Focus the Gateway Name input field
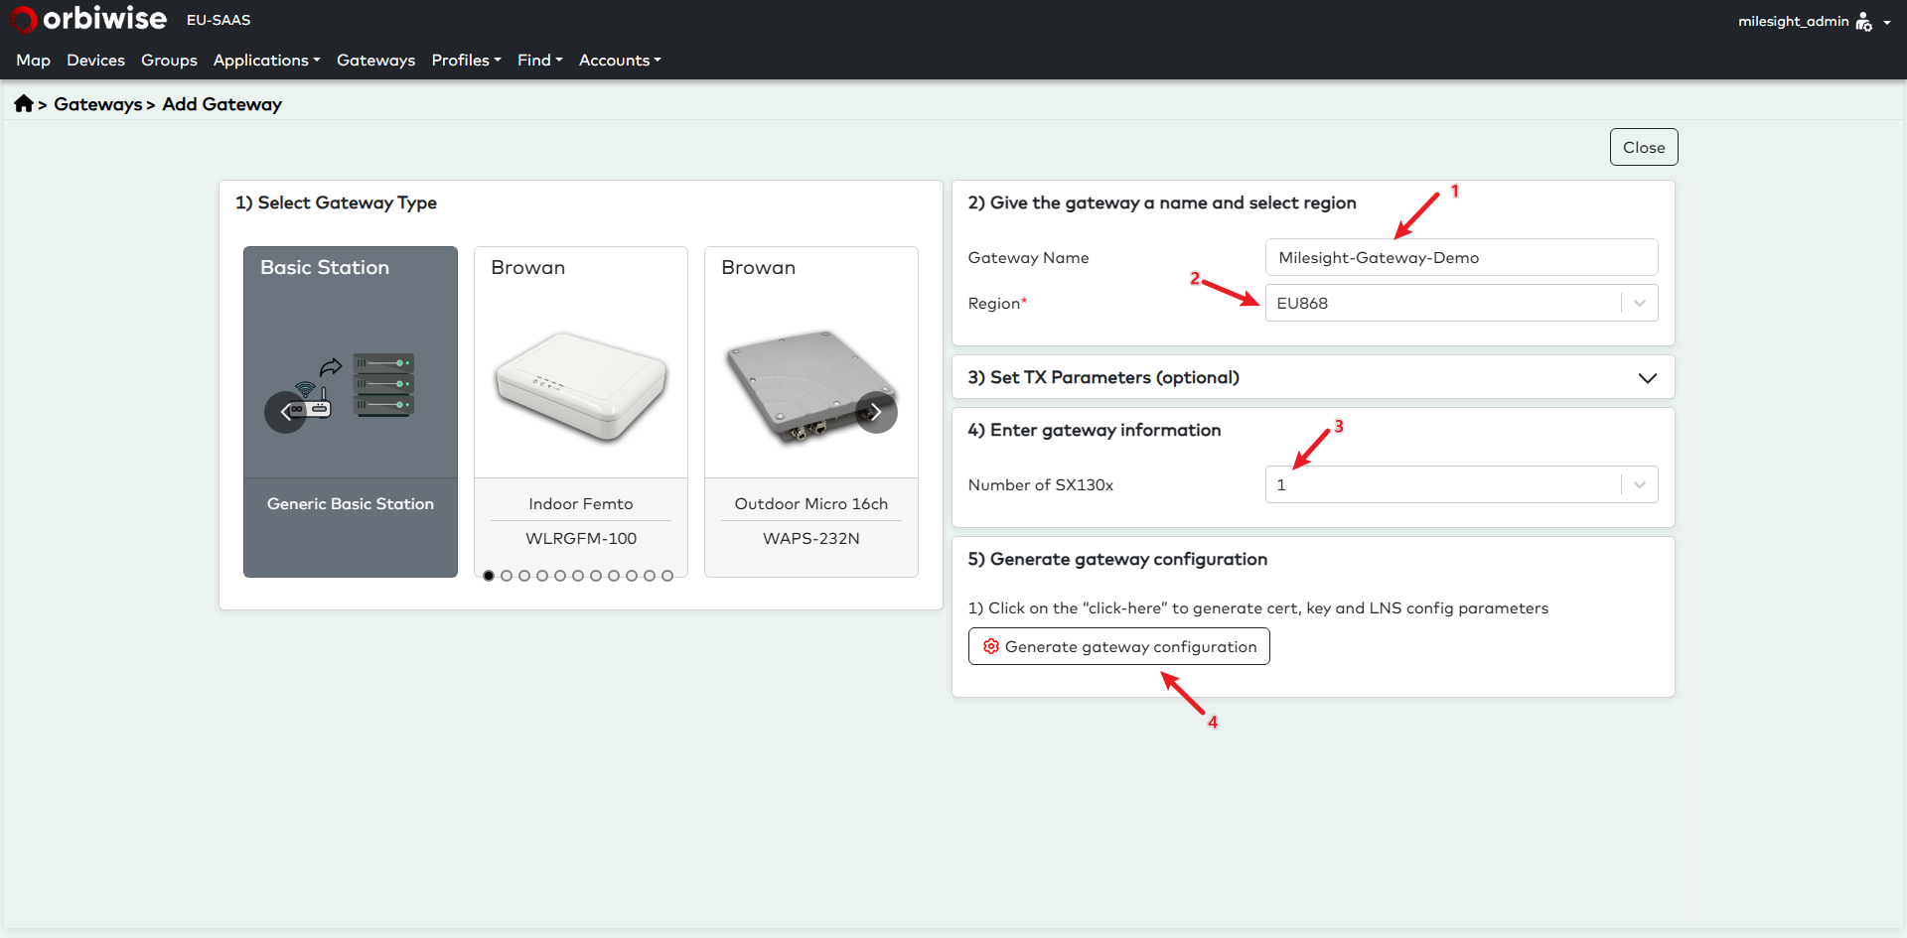 pos(1461,257)
